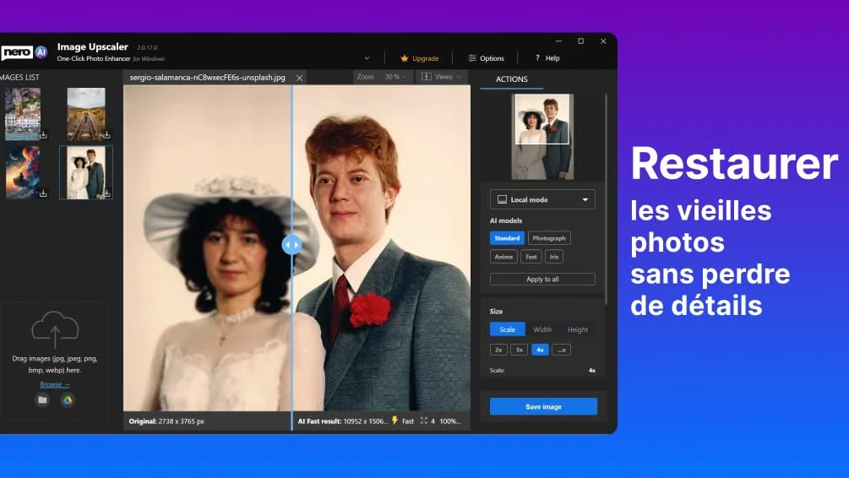This screenshot has height=478, width=849.
Task: Click Apply to all button
Action: [x=542, y=280]
